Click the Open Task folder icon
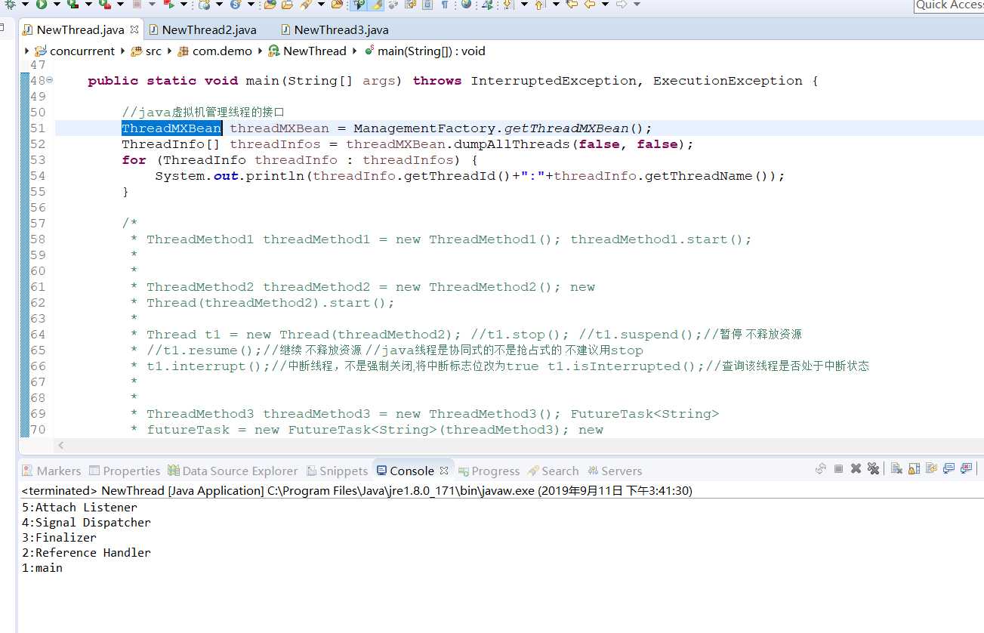 point(288,5)
